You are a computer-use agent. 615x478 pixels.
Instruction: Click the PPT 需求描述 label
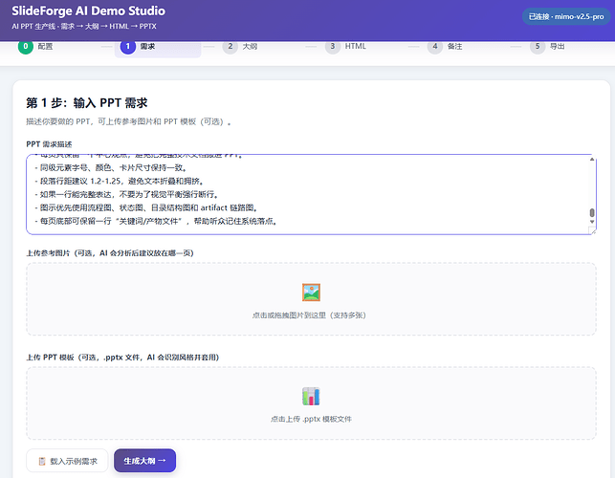tap(49, 144)
